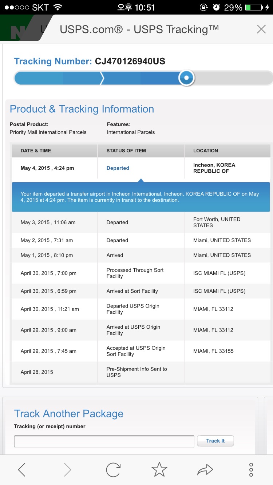Screen dimensions: 273x485
Task: Bookmark page with the star icon
Action: (159, 469)
